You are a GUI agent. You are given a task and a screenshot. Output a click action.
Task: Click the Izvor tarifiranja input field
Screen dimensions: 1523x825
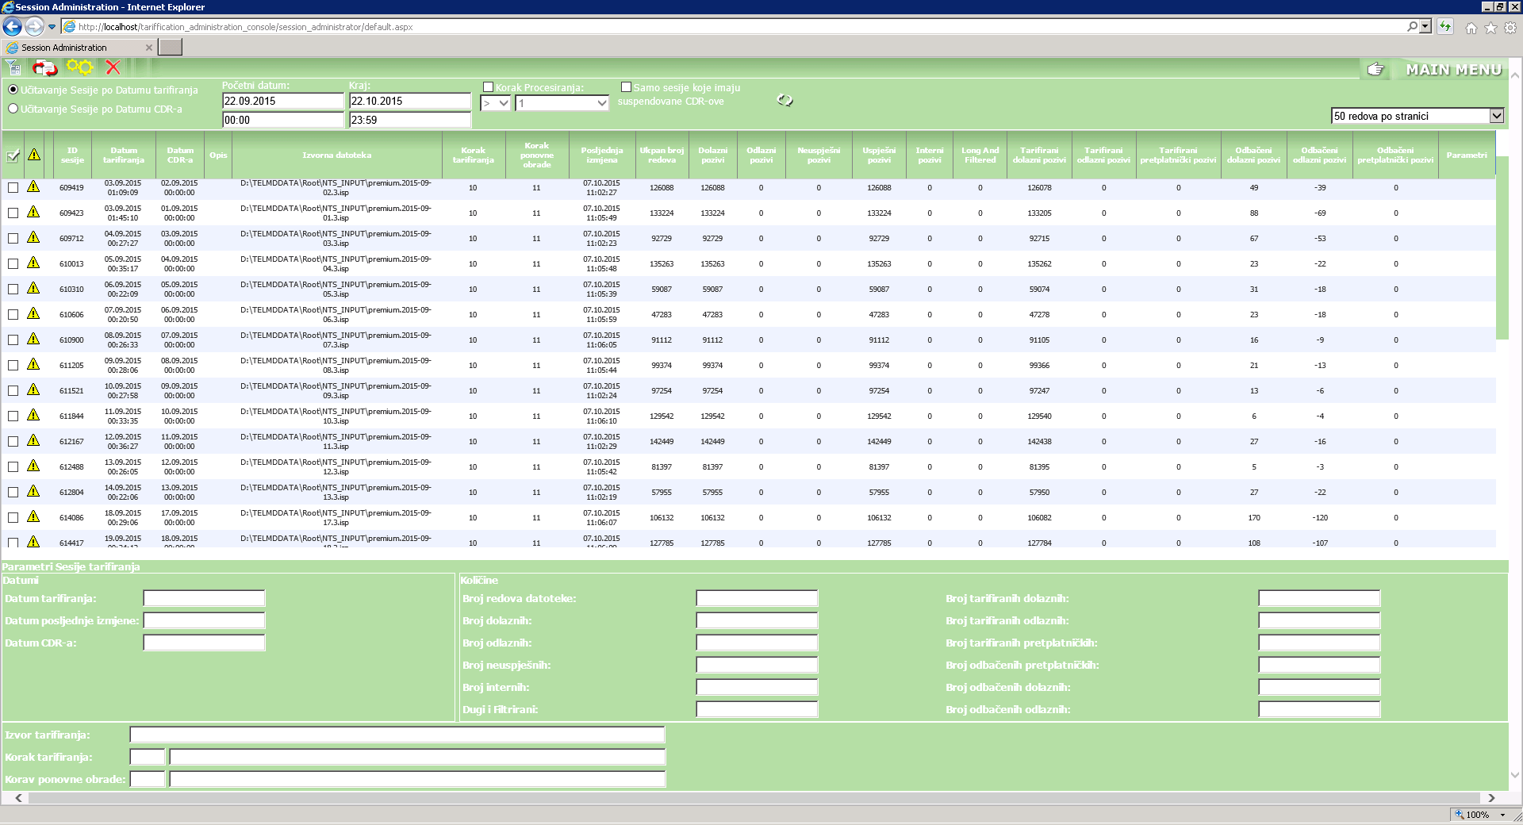tap(397, 735)
